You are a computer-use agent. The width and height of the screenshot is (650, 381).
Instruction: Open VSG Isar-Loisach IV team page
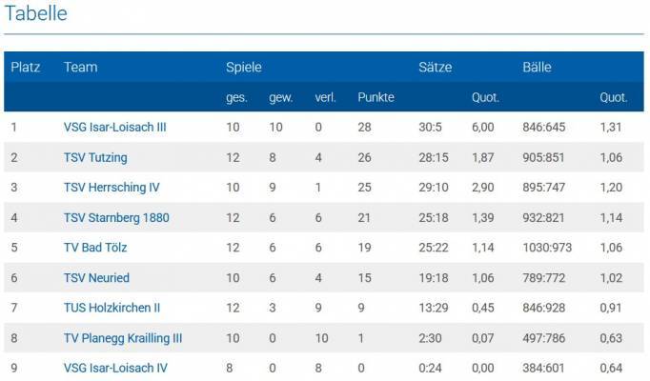(114, 369)
